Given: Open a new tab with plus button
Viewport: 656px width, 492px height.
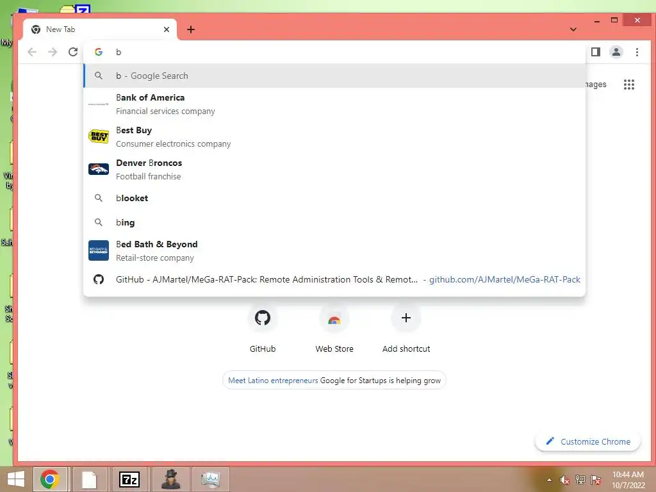Looking at the screenshot, I should click(191, 29).
